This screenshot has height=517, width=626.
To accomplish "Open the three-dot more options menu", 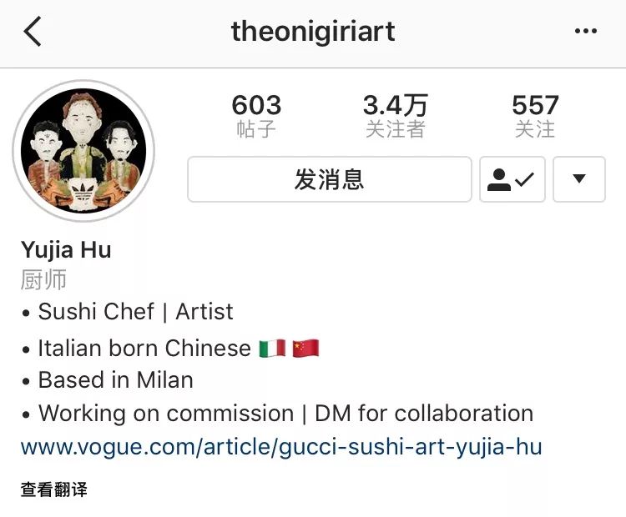I will [x=586, y=31].
